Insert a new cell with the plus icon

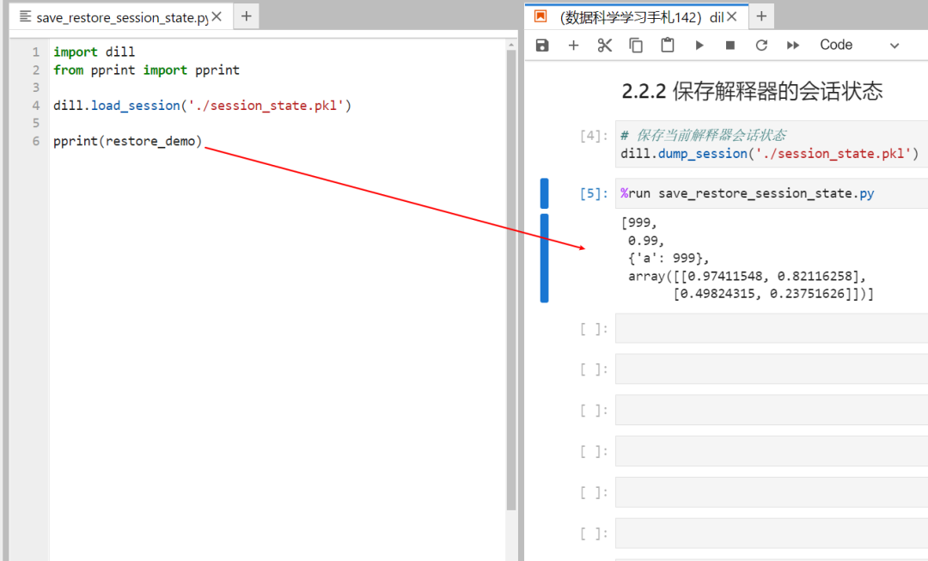click(x=573, y=45)
